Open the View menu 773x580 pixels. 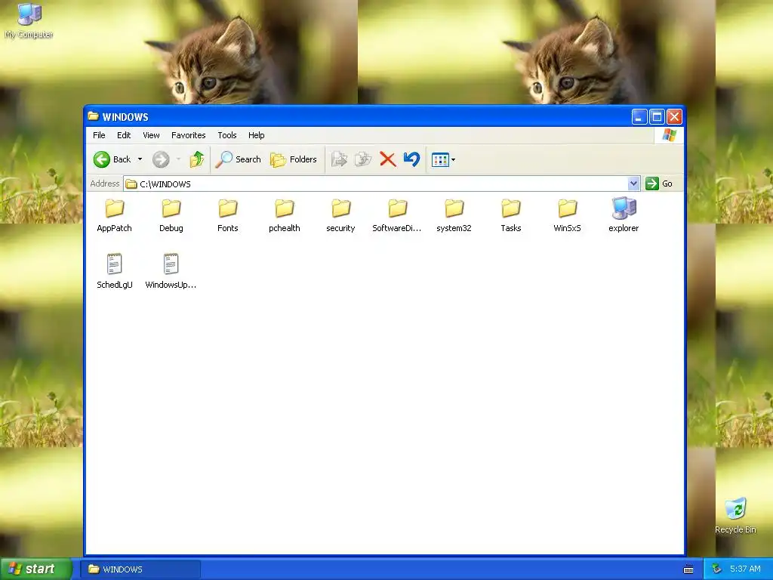tap(151, 135)
